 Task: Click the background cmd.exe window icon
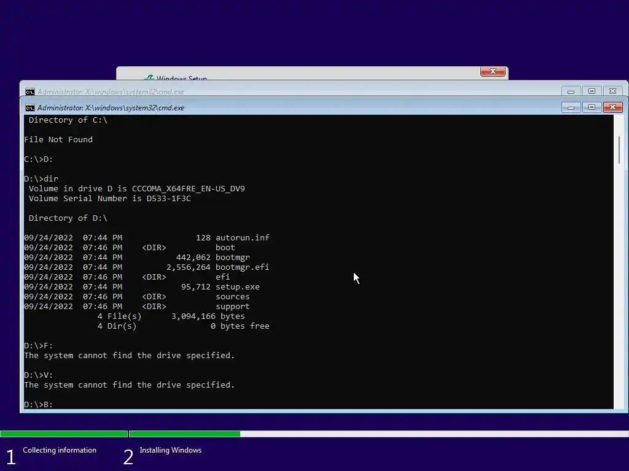pos(29,92)
